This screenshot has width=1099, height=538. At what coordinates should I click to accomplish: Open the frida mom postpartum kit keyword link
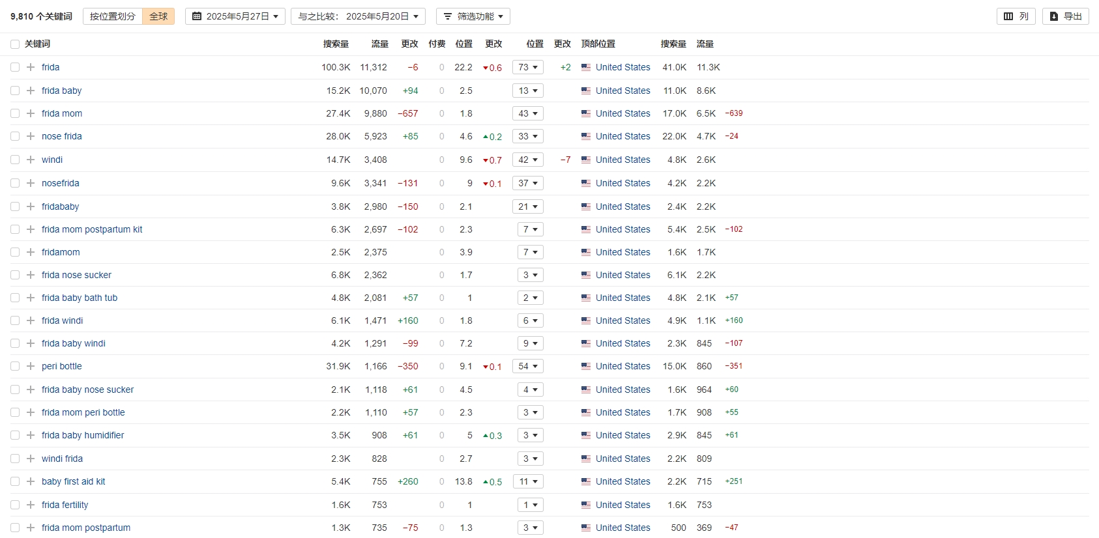(x=92, y=229)
